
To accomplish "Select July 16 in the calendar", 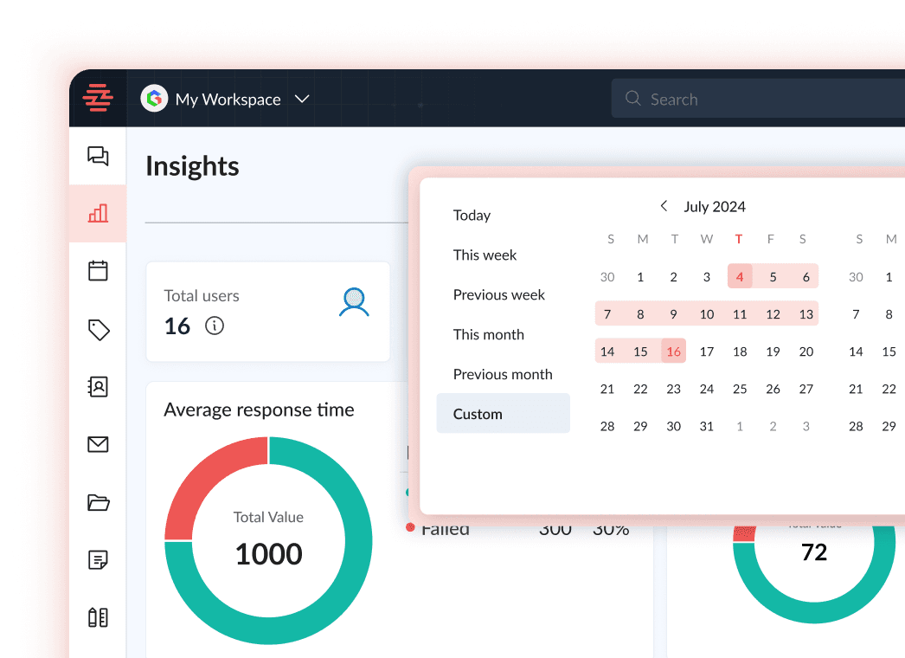I will click(673, 352).
